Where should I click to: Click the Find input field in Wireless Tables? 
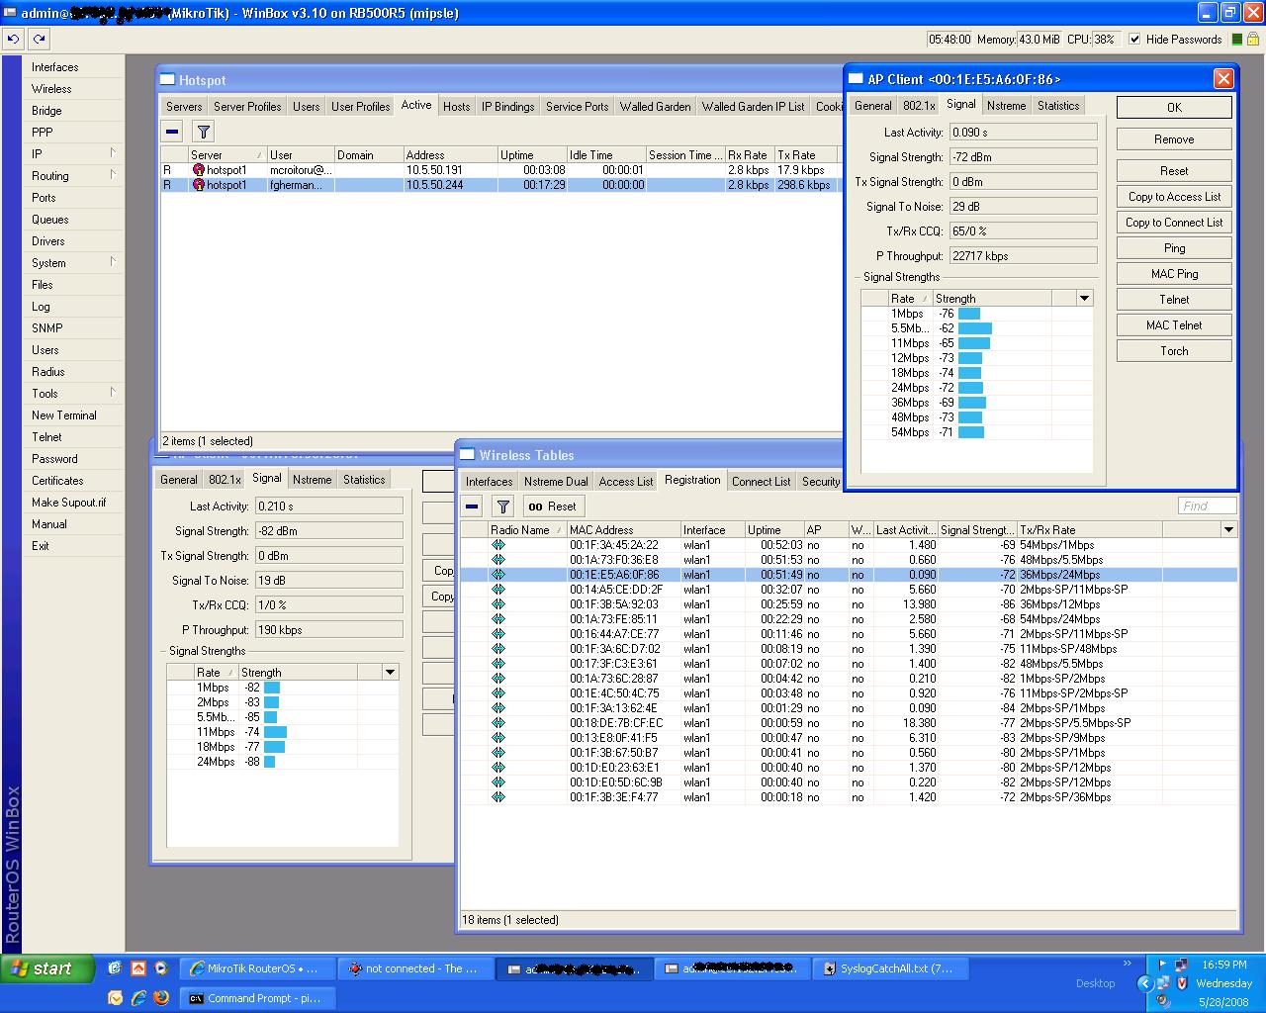pos(1207,506)
